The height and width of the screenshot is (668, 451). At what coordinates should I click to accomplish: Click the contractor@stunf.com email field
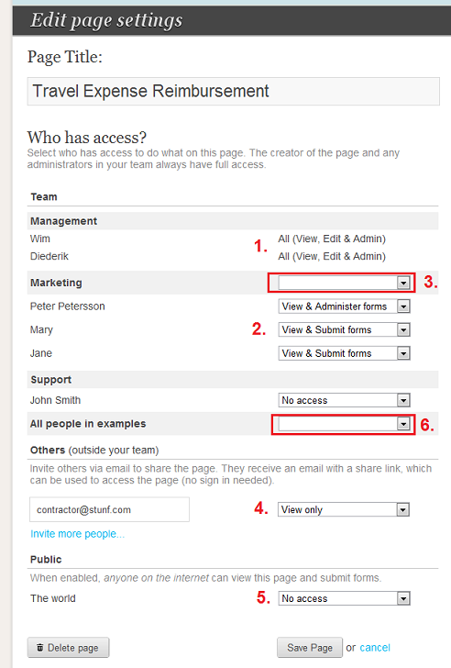(x=109, y=509)
